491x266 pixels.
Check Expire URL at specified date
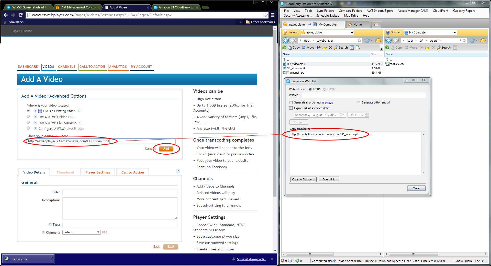pyautogui.click(x=291, y=108)
